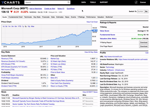Open the DATA menu
This screenshot has width=150, height=107.
[x=83, y=2]
